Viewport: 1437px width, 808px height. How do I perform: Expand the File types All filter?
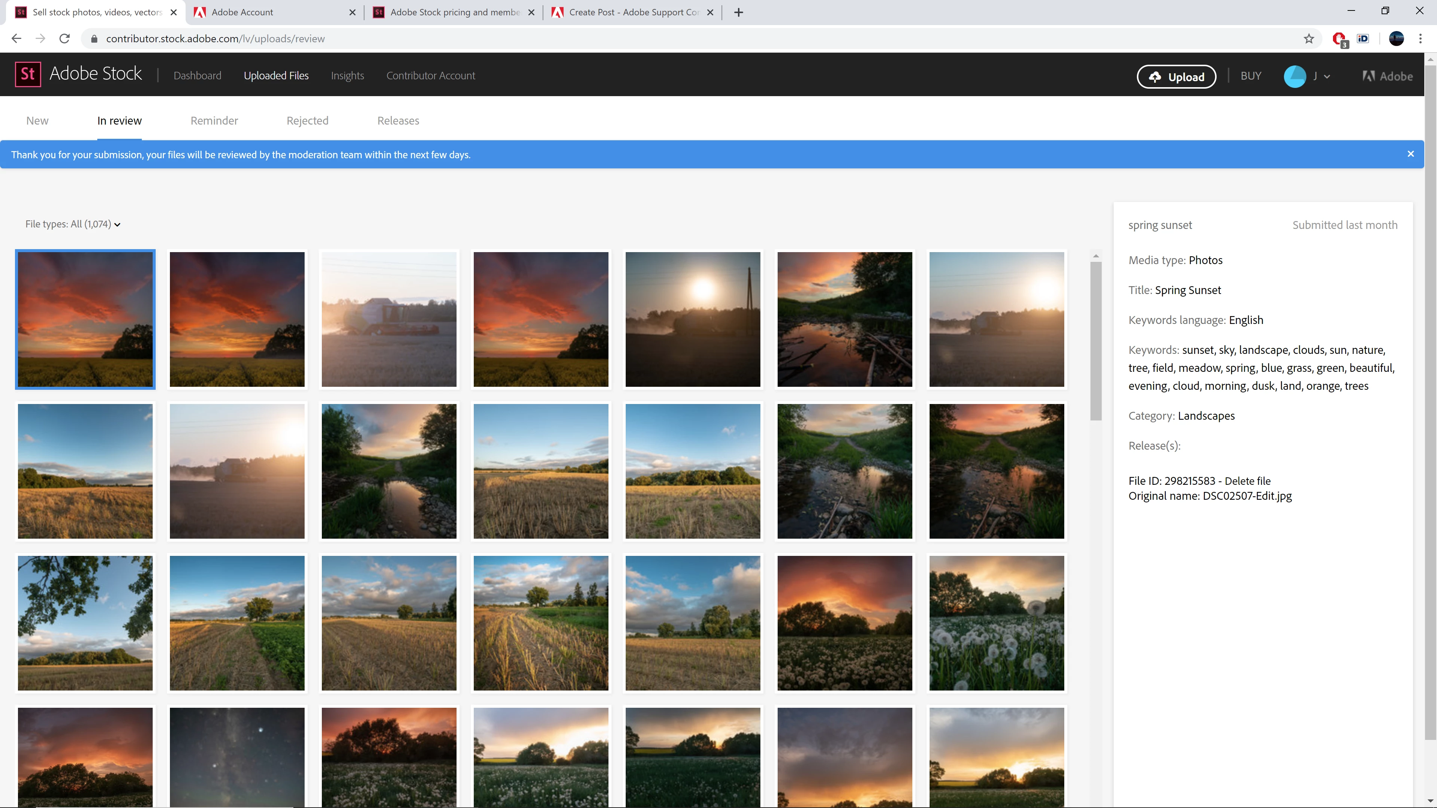pos(73,224)
